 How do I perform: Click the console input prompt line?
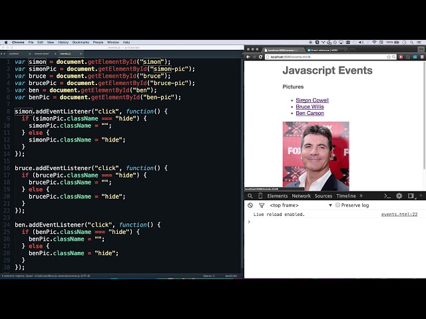point(335,222)
